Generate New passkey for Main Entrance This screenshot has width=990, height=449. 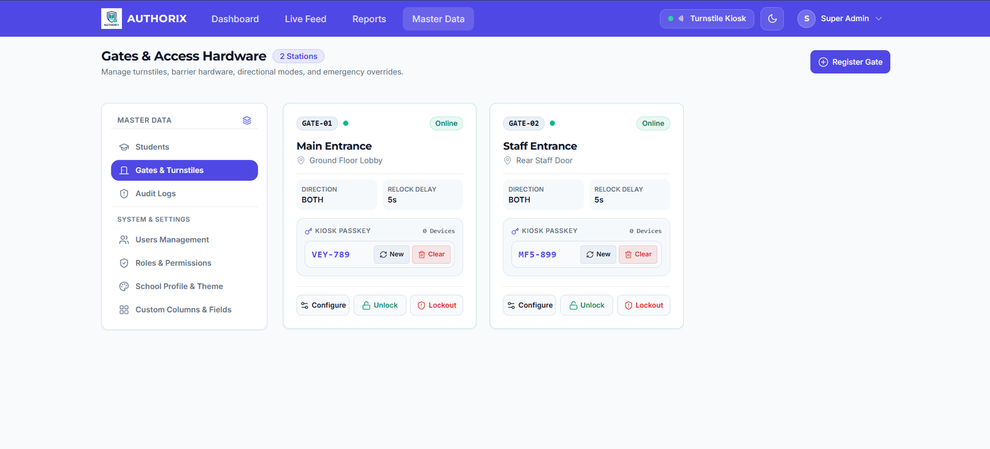[x=392, y=254]
